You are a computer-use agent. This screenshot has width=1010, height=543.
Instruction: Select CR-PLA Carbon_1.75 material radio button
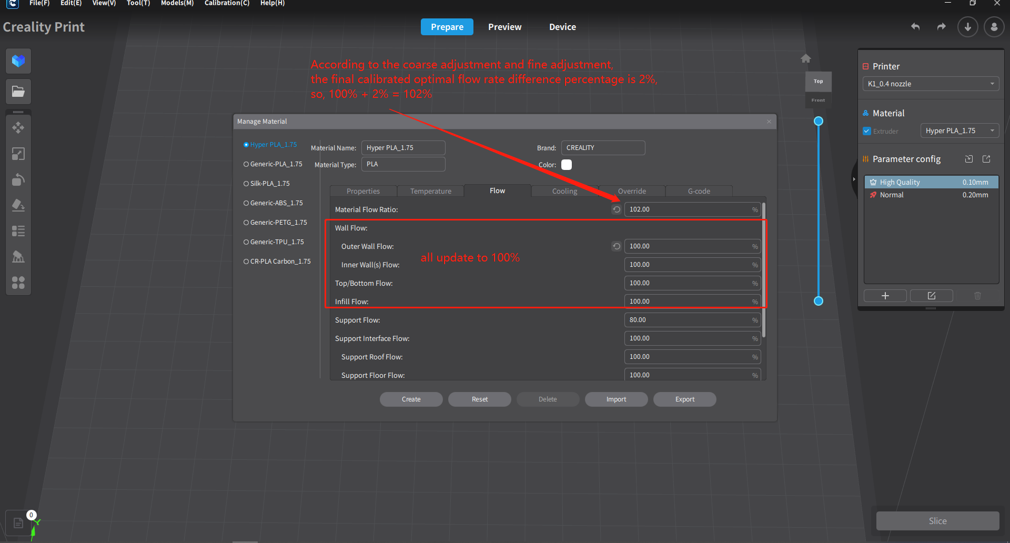coord(246,262)
